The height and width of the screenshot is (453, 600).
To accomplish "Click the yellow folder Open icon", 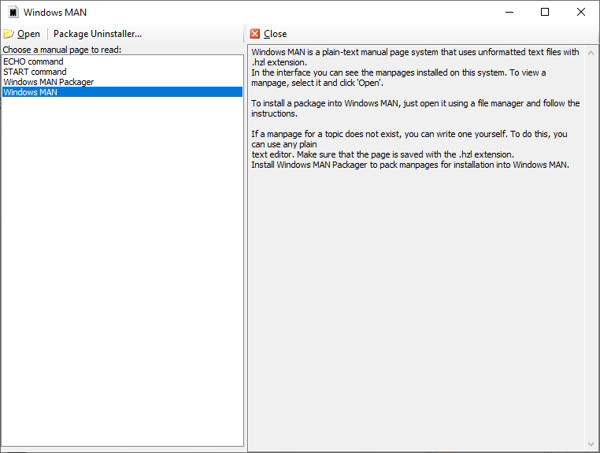I will tap(9, 34).
